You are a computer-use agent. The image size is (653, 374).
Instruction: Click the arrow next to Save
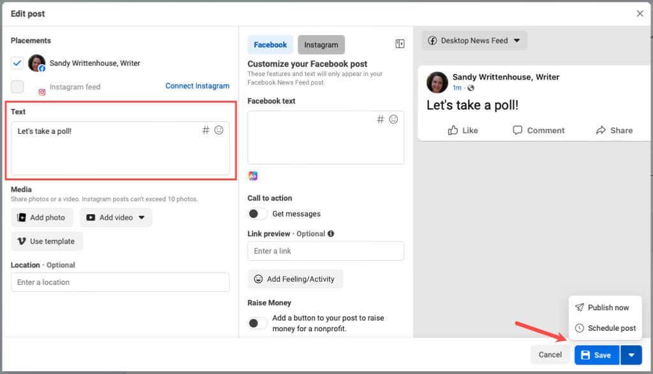(631, 355)
